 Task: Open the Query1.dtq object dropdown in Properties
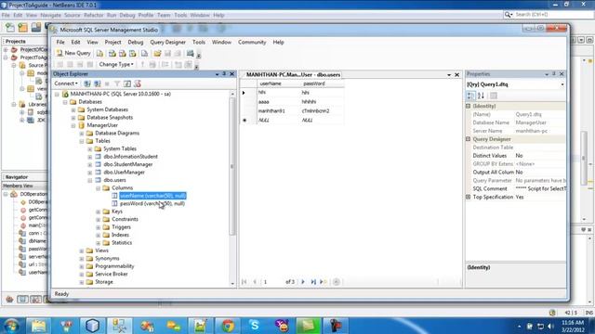click(562, 84)
